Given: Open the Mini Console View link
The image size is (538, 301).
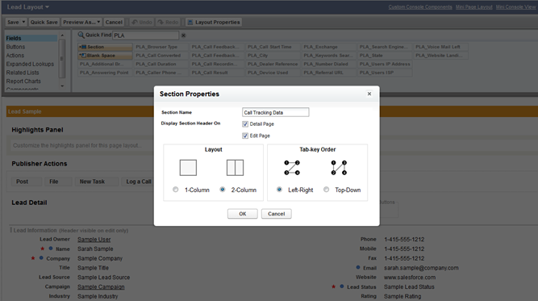Looking at the screenshot, I should 515,7.
